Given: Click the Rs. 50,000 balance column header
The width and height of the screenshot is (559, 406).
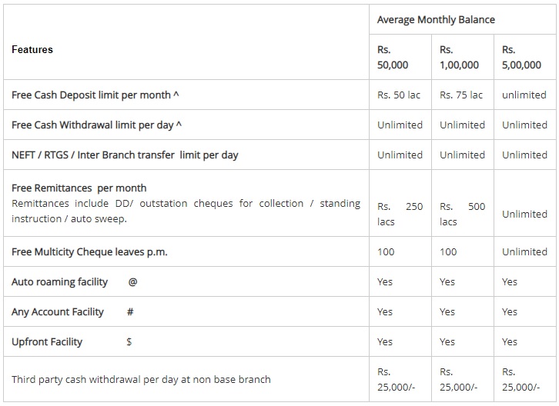Looking at the screenshot, I should pos(393,57).
